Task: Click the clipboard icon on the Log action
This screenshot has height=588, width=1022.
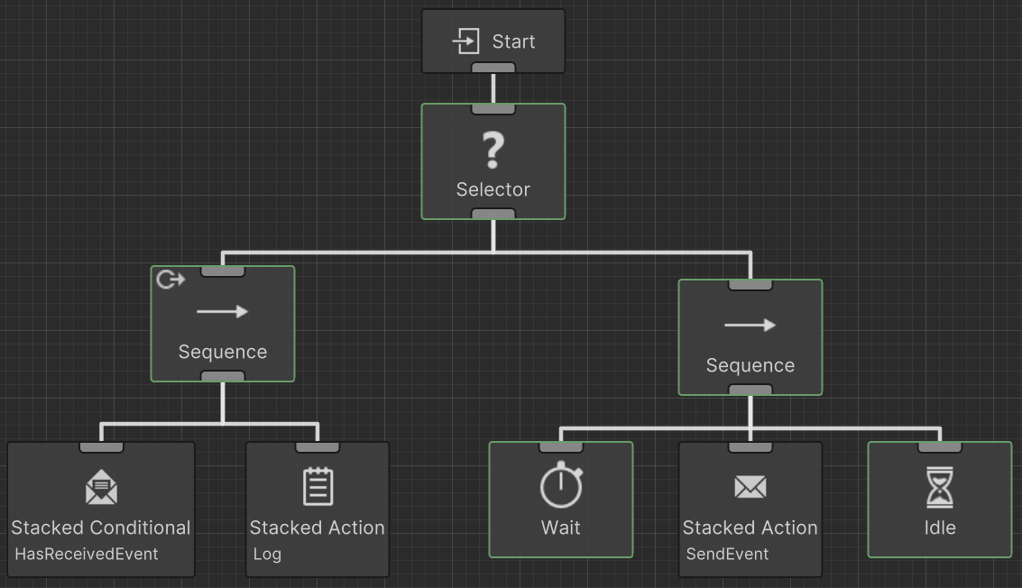Action: pos(317,487)
